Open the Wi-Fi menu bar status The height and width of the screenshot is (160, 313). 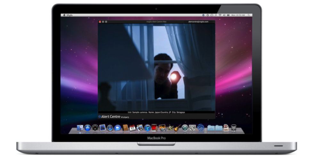tap(220, 15)
